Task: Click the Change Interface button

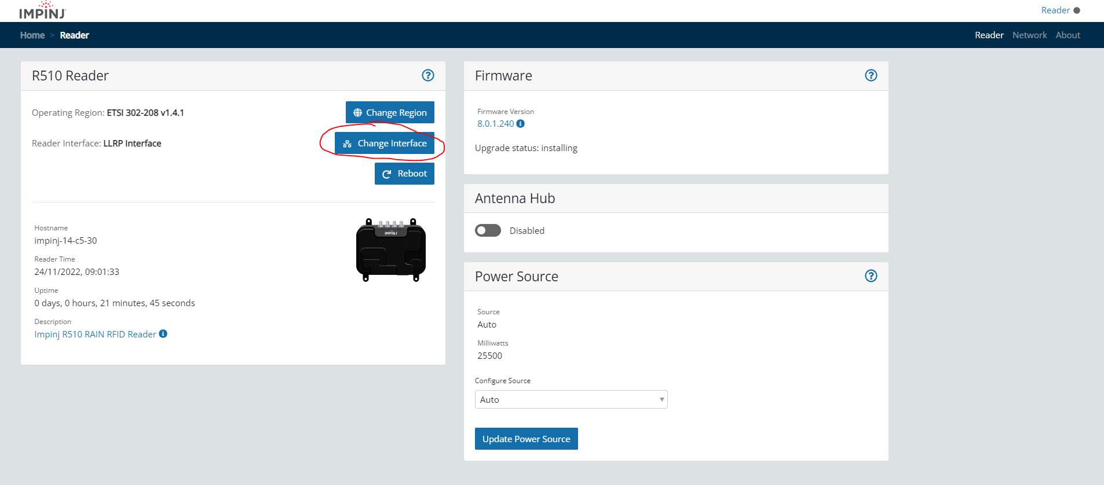Action: pyautogui.click(x=385, y=143)
